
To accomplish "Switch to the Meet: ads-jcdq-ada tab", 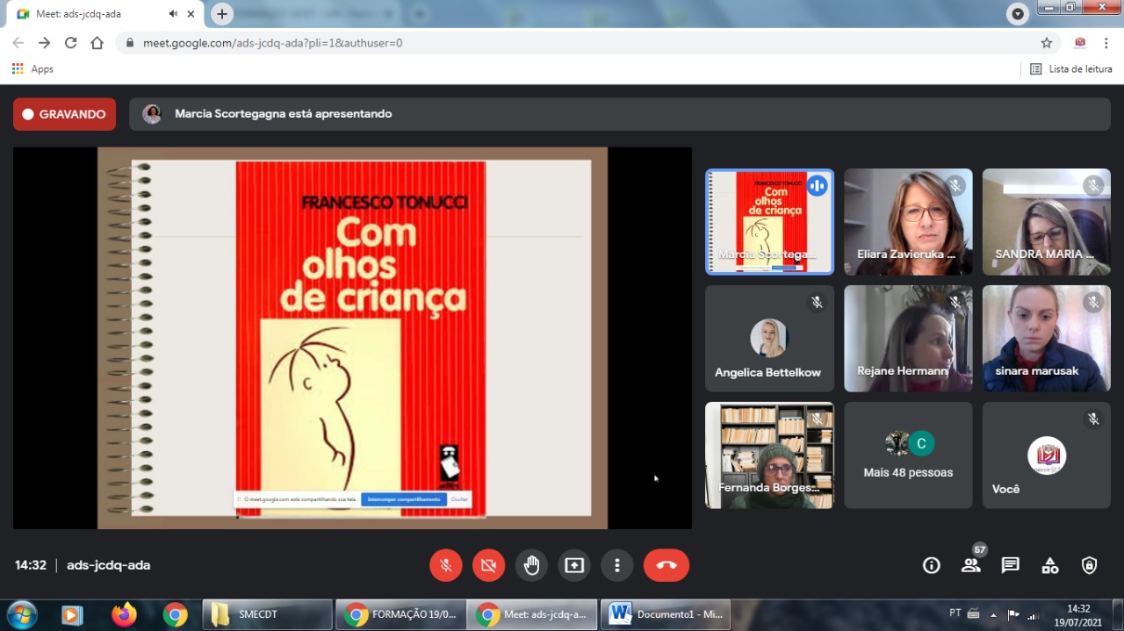I will [x=104, y=14].
